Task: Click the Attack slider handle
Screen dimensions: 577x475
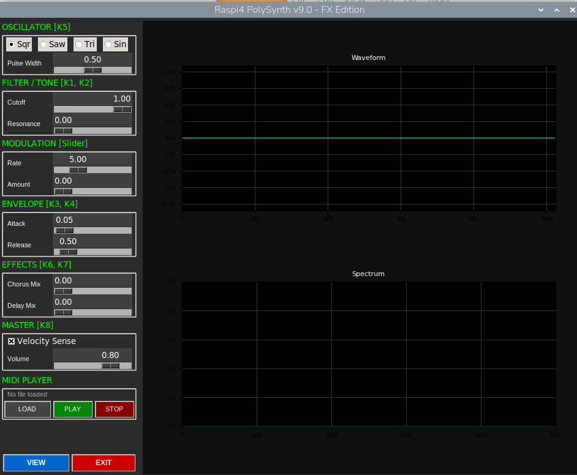Action: click(64, 230)
